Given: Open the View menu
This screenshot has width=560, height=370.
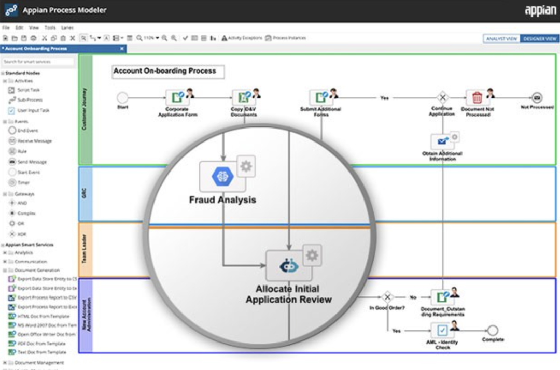Looking at the screenshot, I should 34,27.
